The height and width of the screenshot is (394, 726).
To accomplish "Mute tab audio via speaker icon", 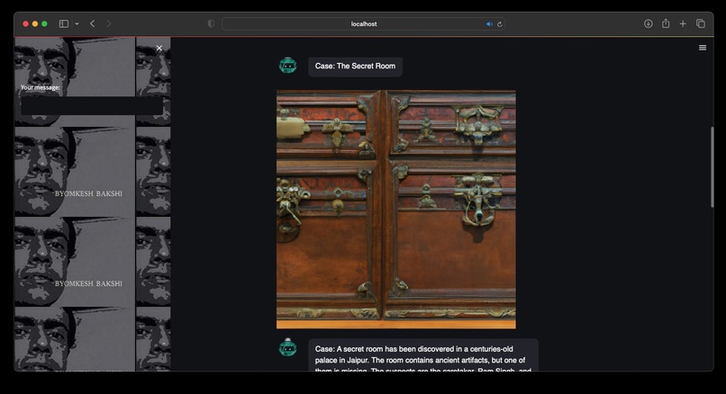I will 489,24.
